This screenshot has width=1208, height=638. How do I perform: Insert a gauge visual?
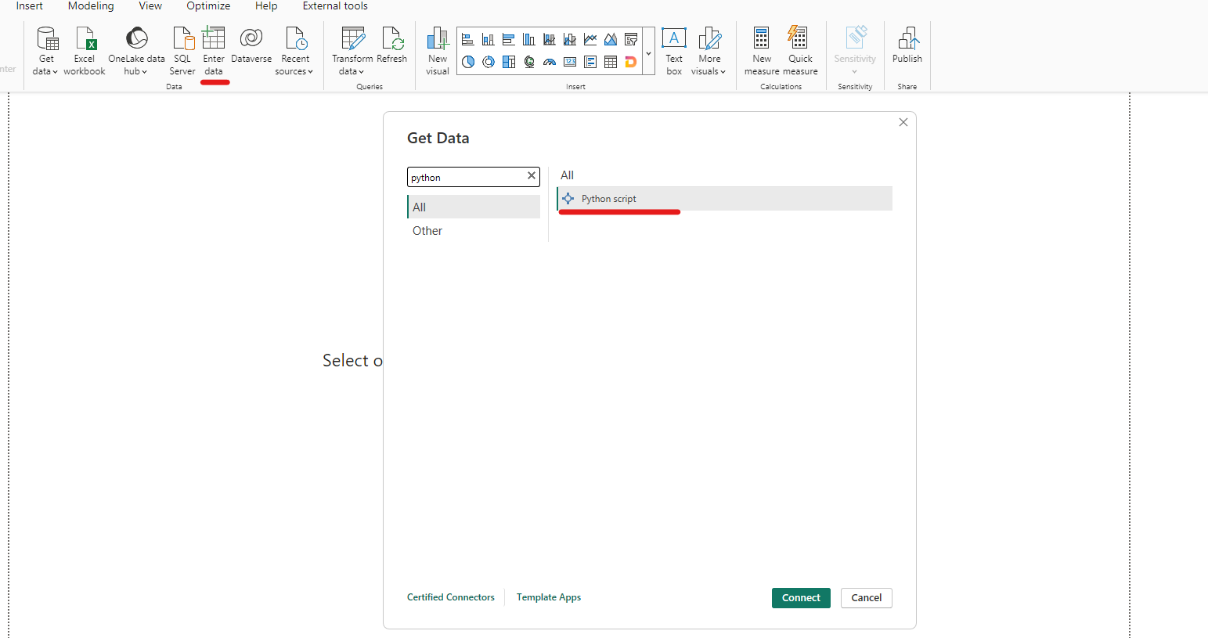tap(550, 62)
